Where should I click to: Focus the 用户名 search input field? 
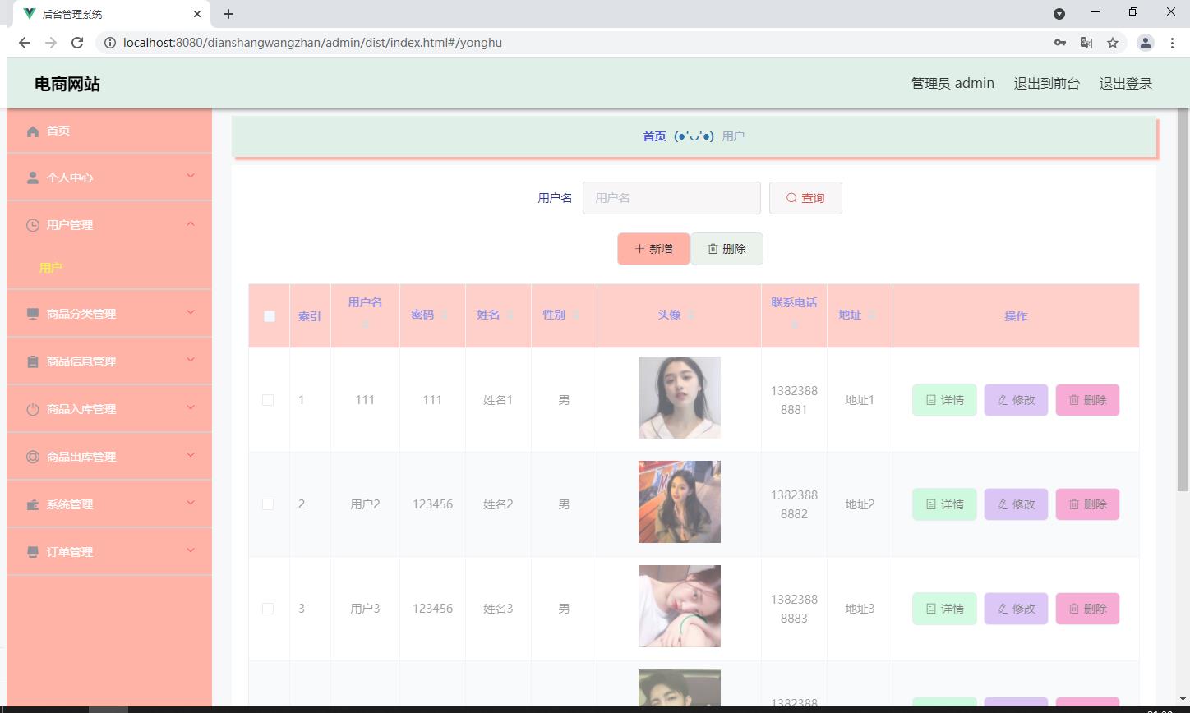pos(671,198)
